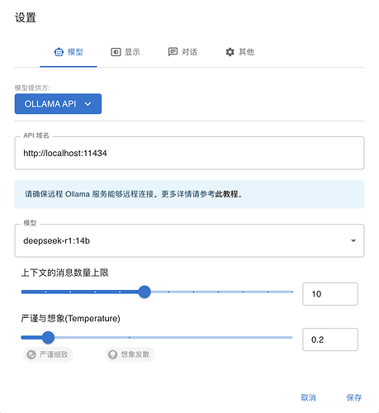The width and height of the screenshot is (379, 413).
Task: Click the 上下文的消息数量上限 slider handle
Action: tap(144, 292)
